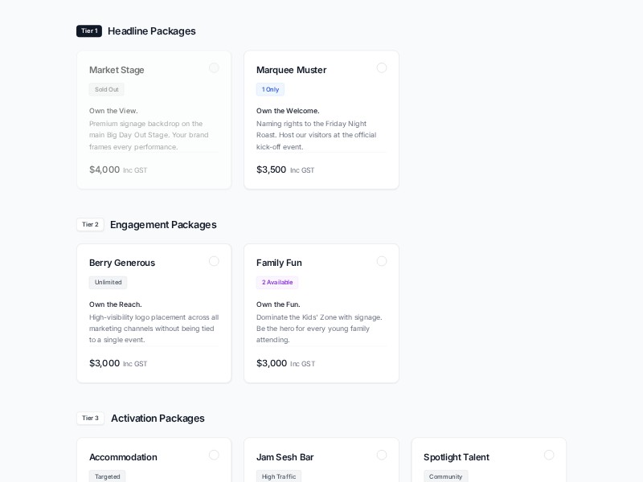The image size is (643, 482).
Task: Click the Tier 3 badge
Action: (90, 419)
